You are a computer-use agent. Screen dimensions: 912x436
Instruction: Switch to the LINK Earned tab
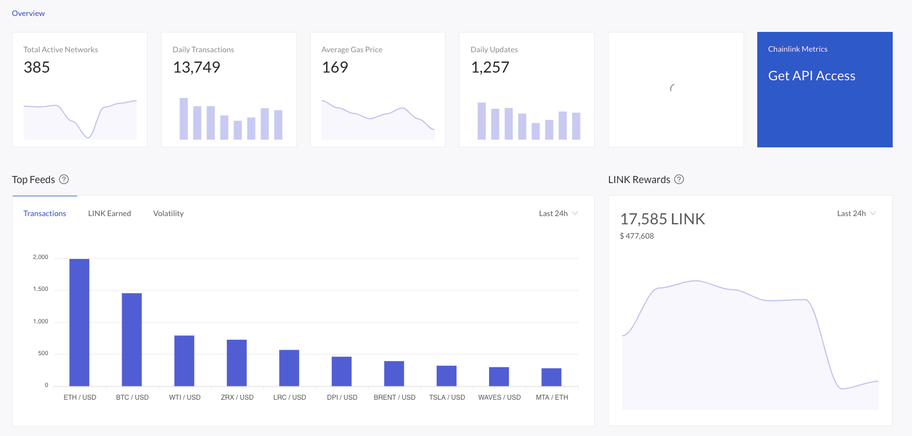click(x=110, y=213)
